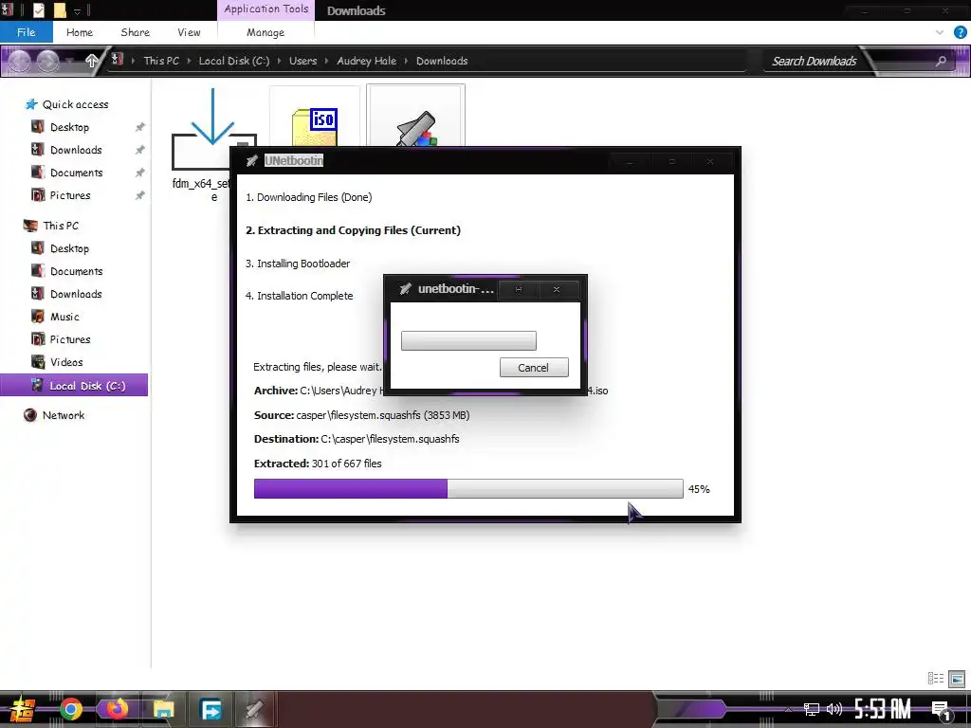Open Downloads under Quick access
Screen dimensions: 971x728
[76, 150]
